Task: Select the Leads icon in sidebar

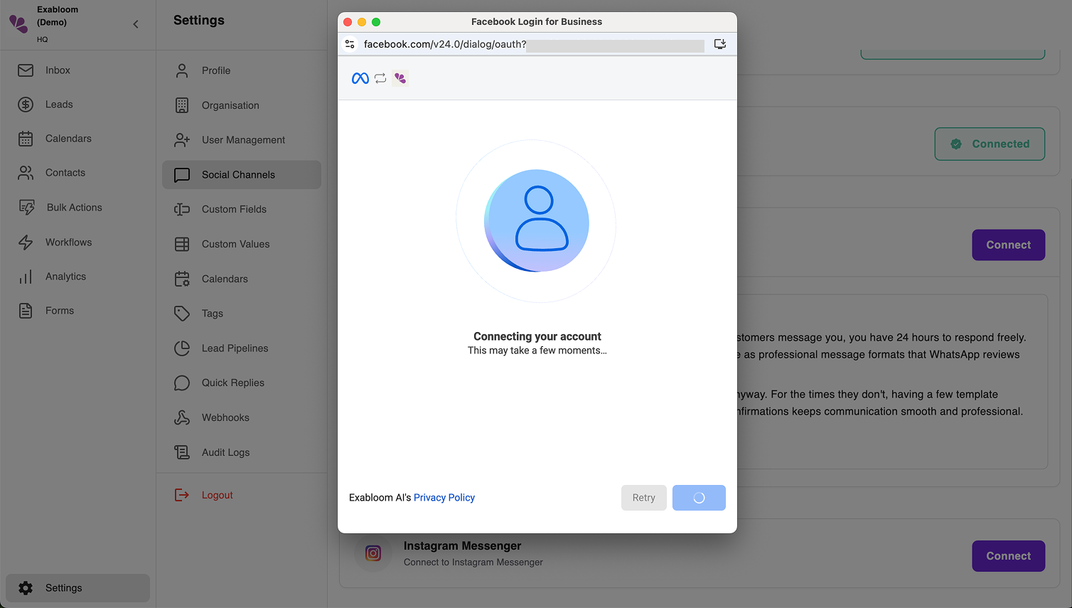Action: click(26, 104)
